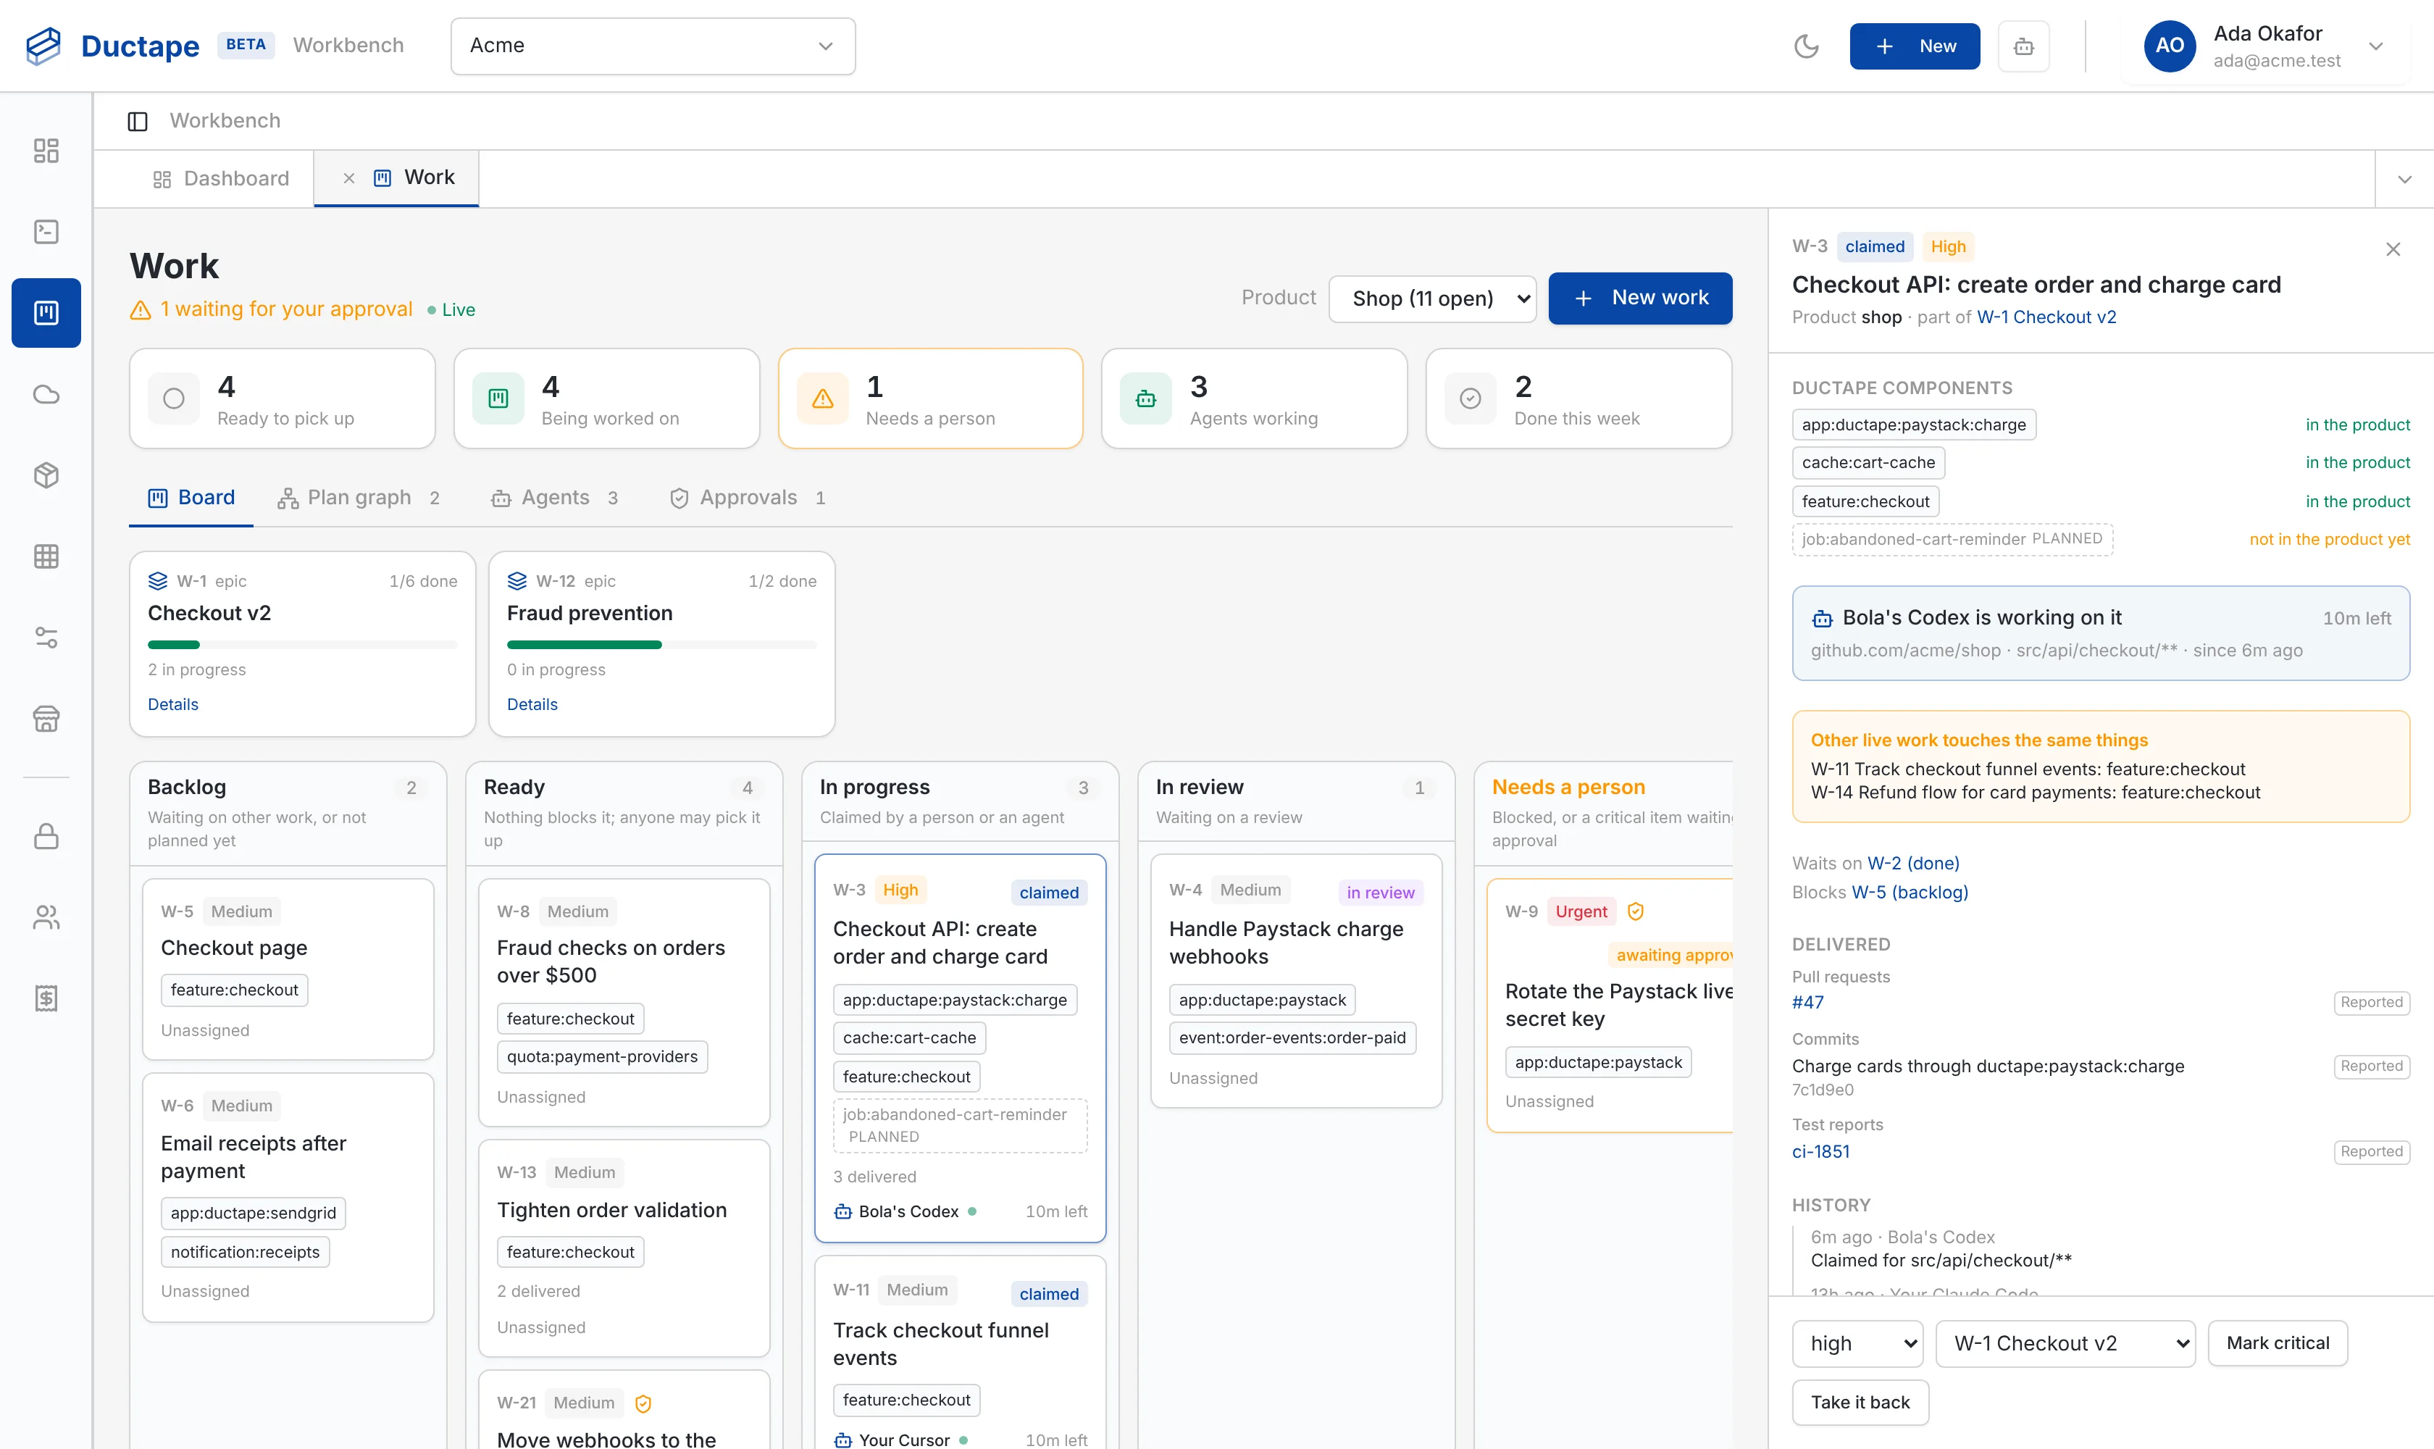Click the Done this week check icon
Image resolution: width=2434 pixels, height=1449 pixels.
(x=1471, y=398)
